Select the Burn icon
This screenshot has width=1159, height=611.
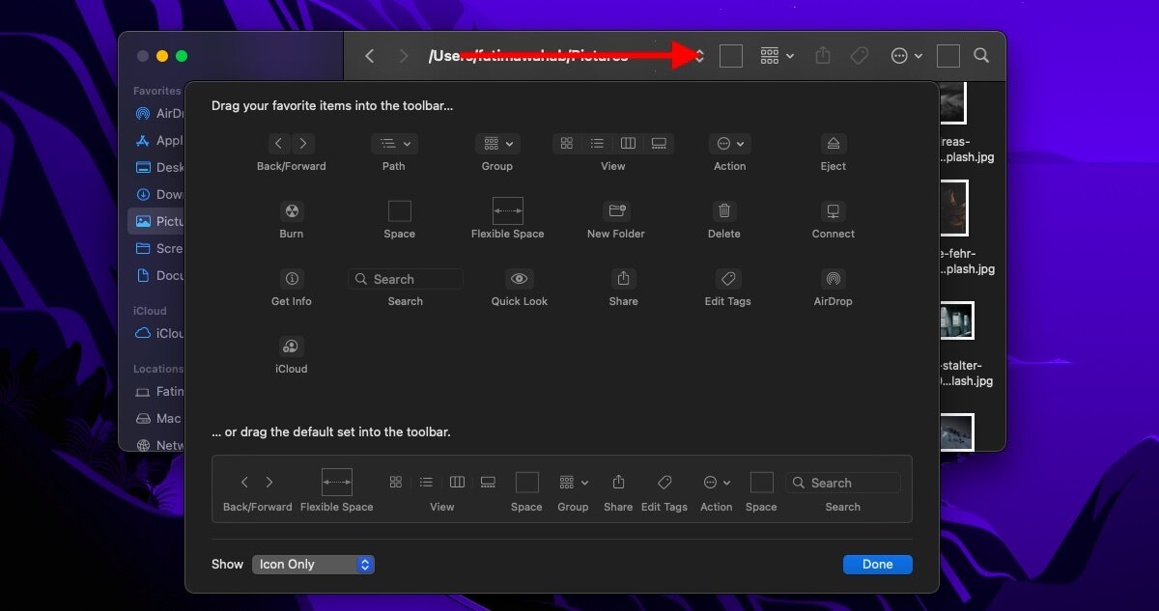[x=291, y=212]
